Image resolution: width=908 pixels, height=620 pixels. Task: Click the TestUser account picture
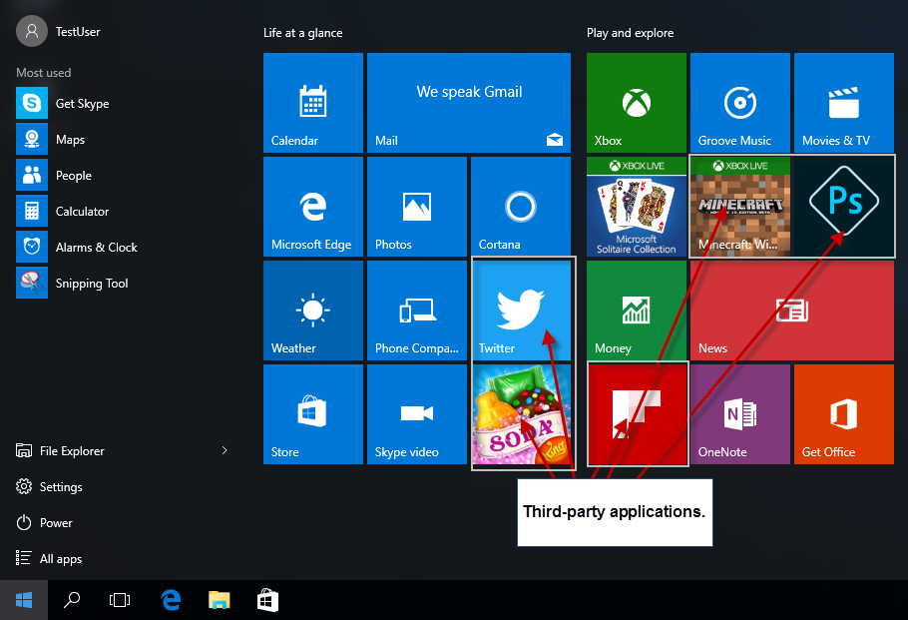pos(32,31)
